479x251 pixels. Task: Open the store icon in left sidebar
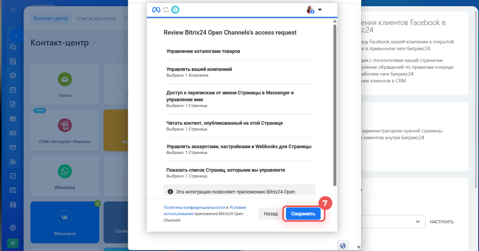pyautogui.click(x=13, y=205)
